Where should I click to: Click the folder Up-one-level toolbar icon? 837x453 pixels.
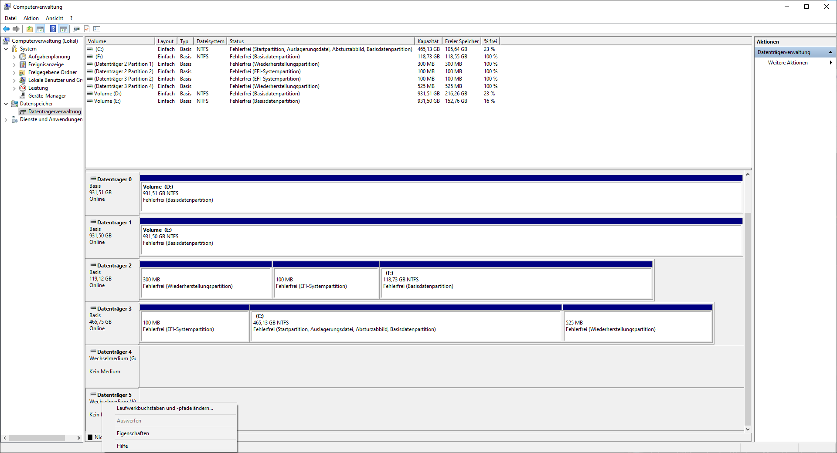[29, 29]
